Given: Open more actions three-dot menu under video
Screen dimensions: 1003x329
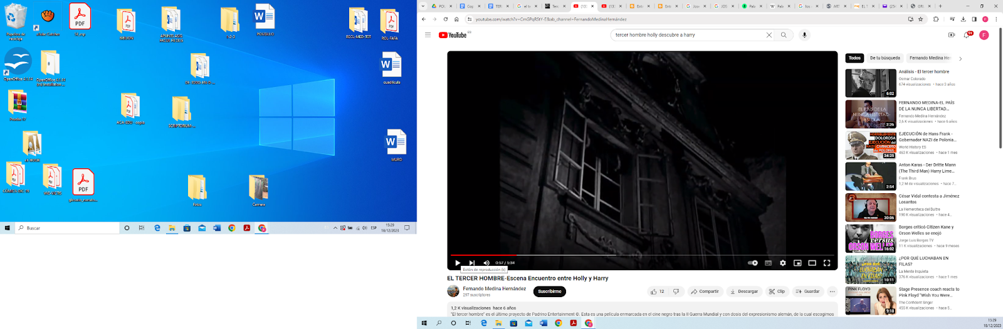Looking at the screenshot, I should [832, 291].
